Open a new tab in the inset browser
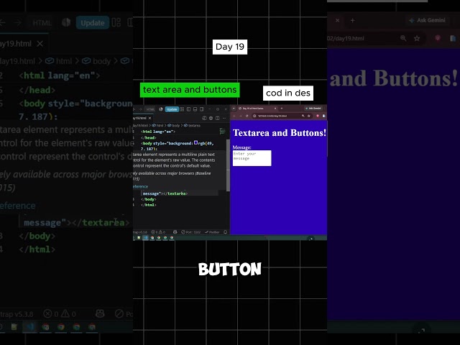460x345 pixels. coord(282,109)
